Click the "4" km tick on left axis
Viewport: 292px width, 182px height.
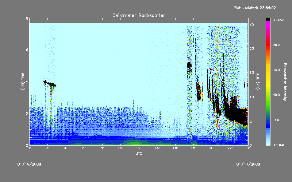point(27,82)
